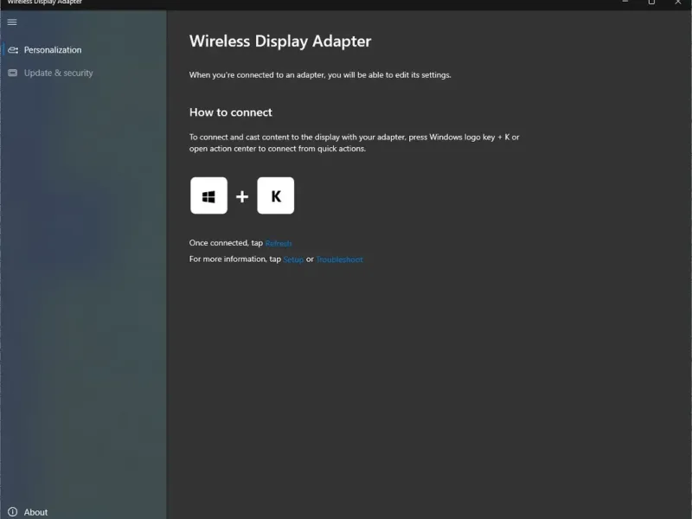Click the How to connect heading

point(231,112)
